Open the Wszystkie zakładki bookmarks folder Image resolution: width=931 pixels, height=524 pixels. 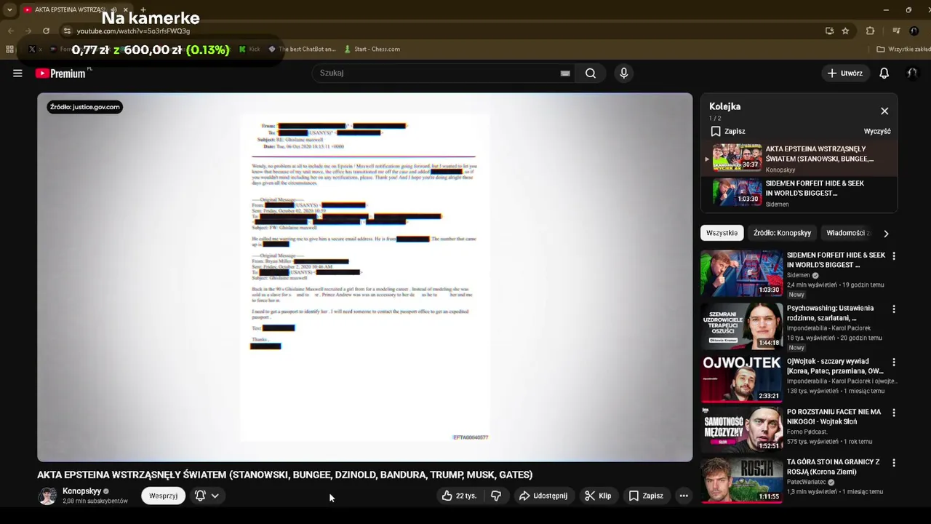(903, 49)
